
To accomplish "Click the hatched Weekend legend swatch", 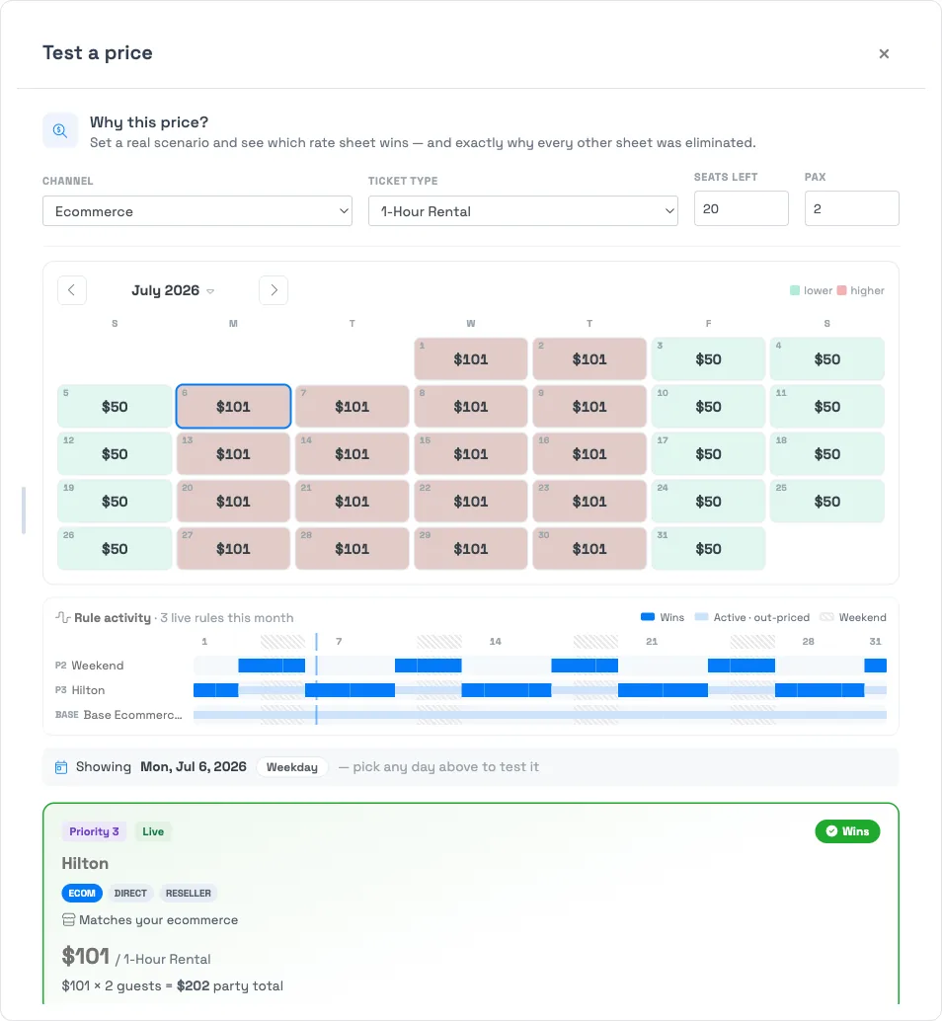I will [x=826, y=616].
